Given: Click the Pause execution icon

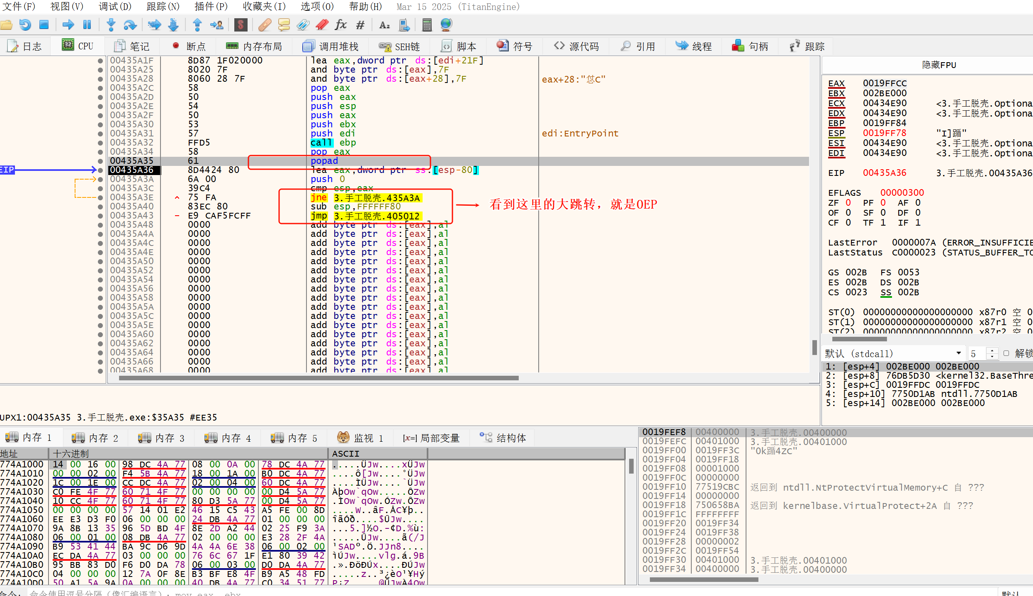Looking at the screenshot, I should click(87, 25).
